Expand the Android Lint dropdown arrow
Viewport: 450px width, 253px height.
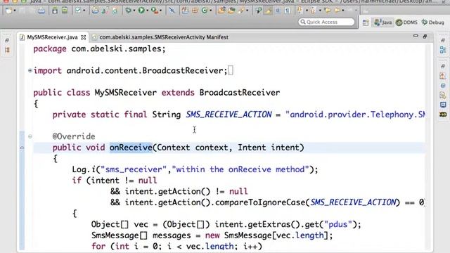pyautogui.click(x=84, y=11)
